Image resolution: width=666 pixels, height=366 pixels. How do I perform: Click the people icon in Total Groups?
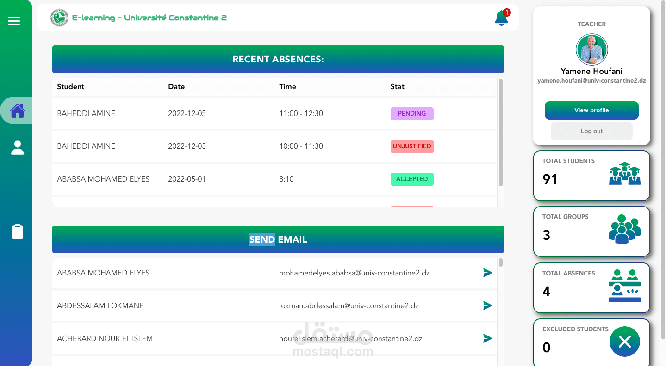625,229
